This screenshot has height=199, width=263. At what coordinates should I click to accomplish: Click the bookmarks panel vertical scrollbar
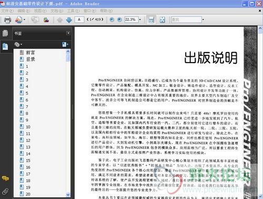pos(68,123)
